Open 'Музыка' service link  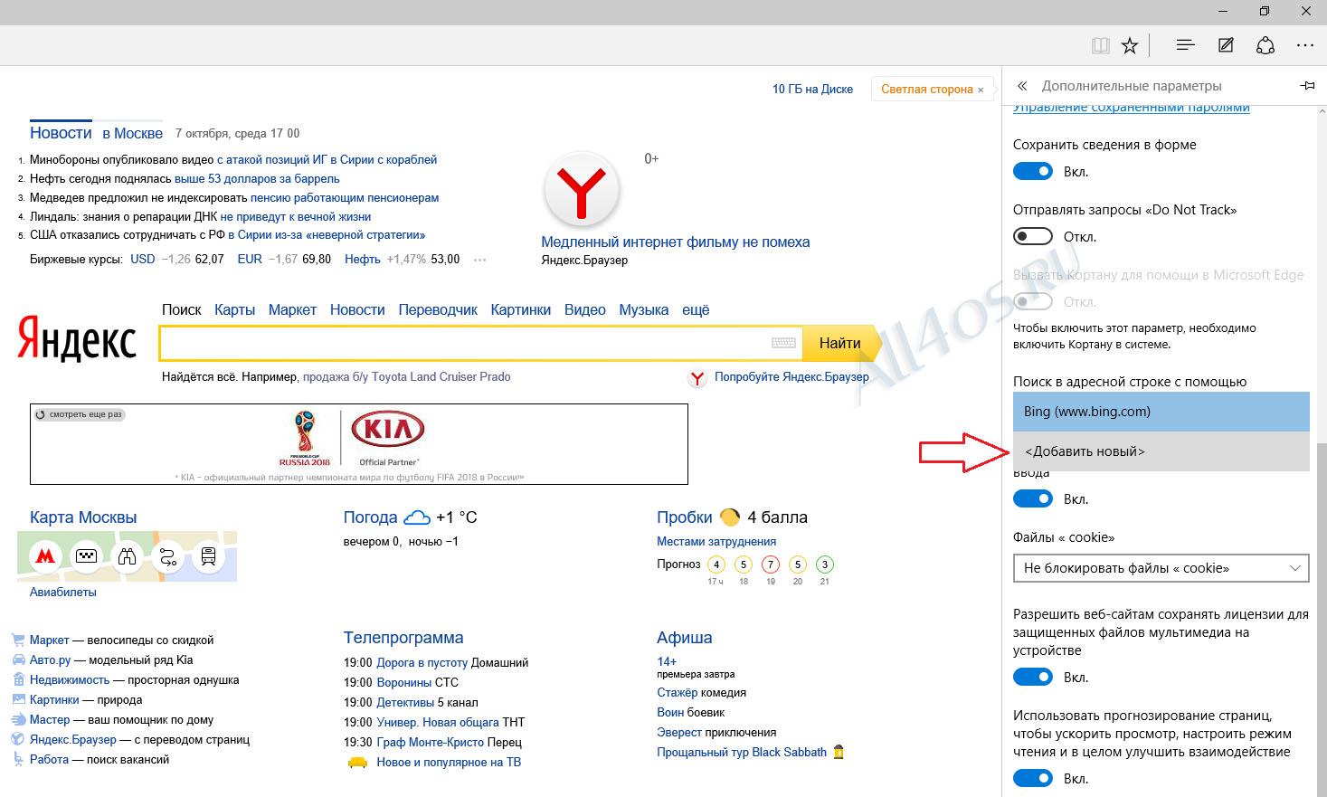coord(644,309)
